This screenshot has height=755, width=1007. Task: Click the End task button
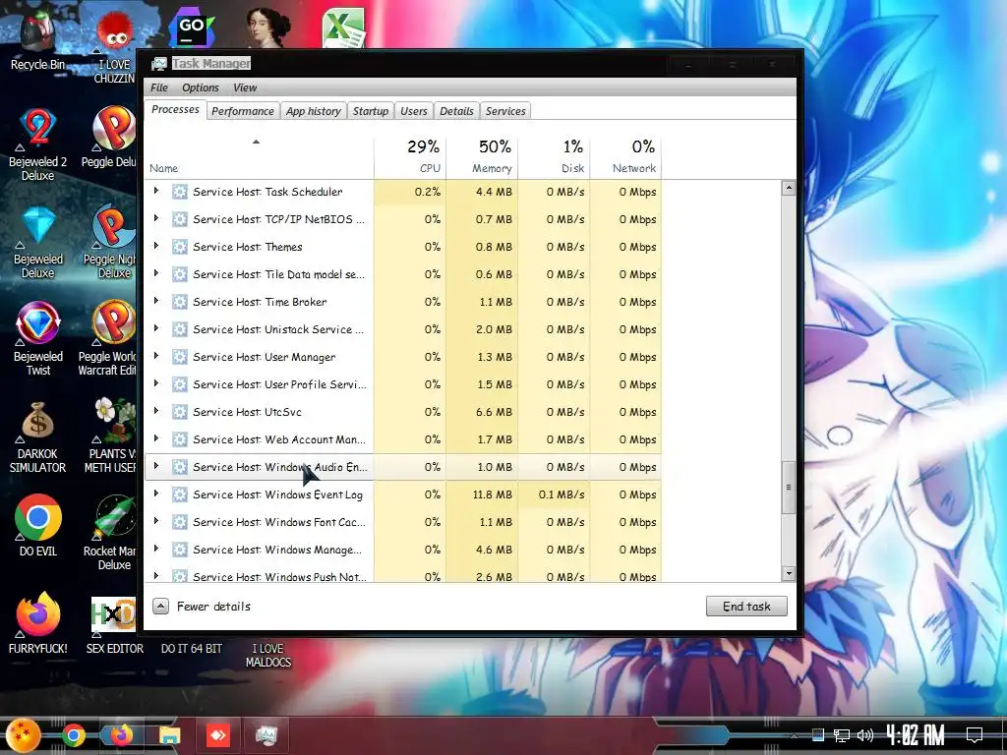tap(746, 606)
